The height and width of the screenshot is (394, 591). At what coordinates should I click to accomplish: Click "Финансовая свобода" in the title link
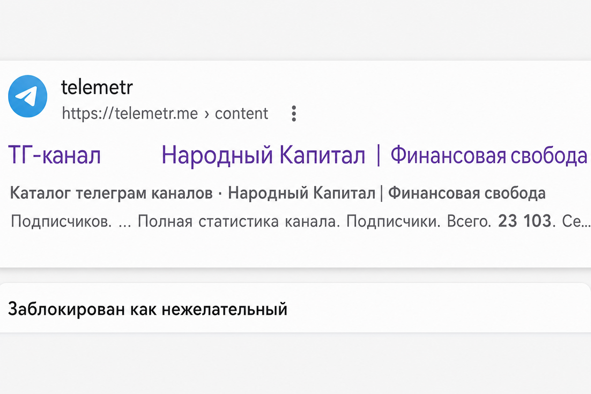click(x=489, y=155)
